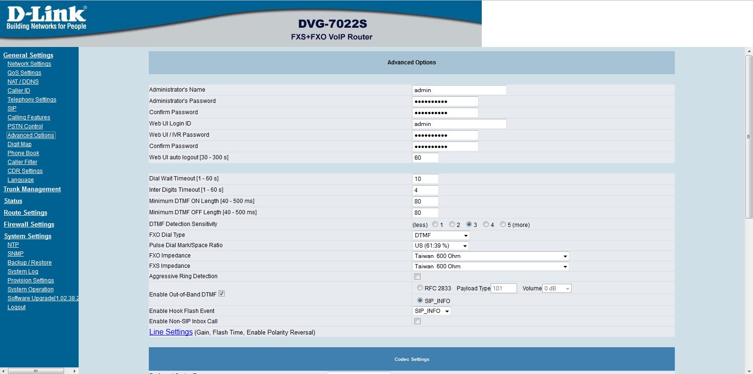
Task: Toggle Enable Out-of-Band DTMF checkbox
Action: pyautogui.click(x=221, y=294)
